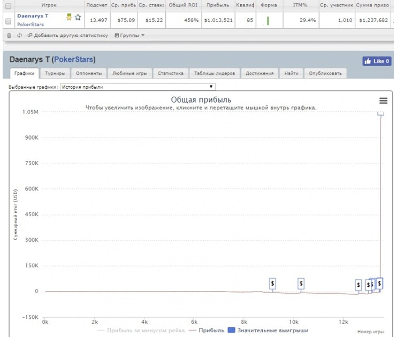Click the Facebook Like button
The width and height of the screenshot is (396, 337).
pos(377,61)
